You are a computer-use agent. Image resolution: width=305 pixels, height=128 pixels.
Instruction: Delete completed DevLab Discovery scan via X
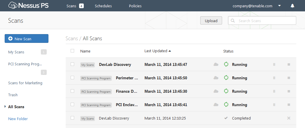coord(289,118)
